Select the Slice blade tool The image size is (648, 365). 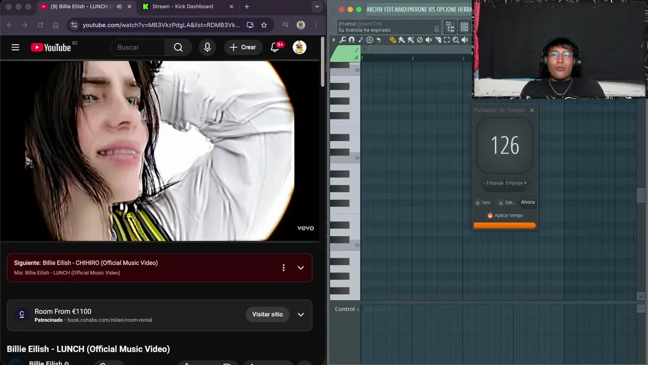438,40
